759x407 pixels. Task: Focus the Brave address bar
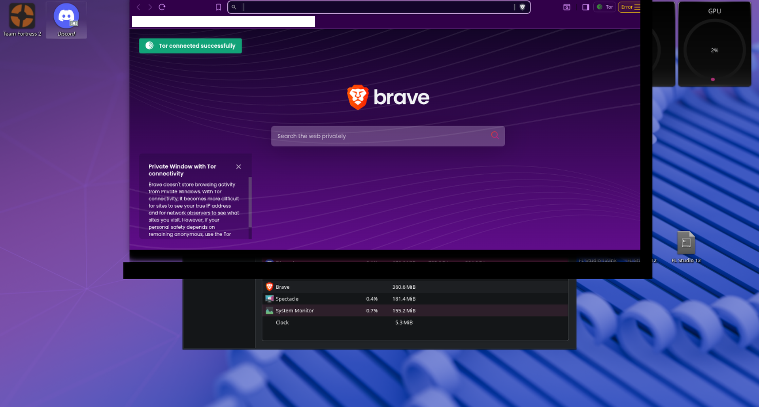378,7
